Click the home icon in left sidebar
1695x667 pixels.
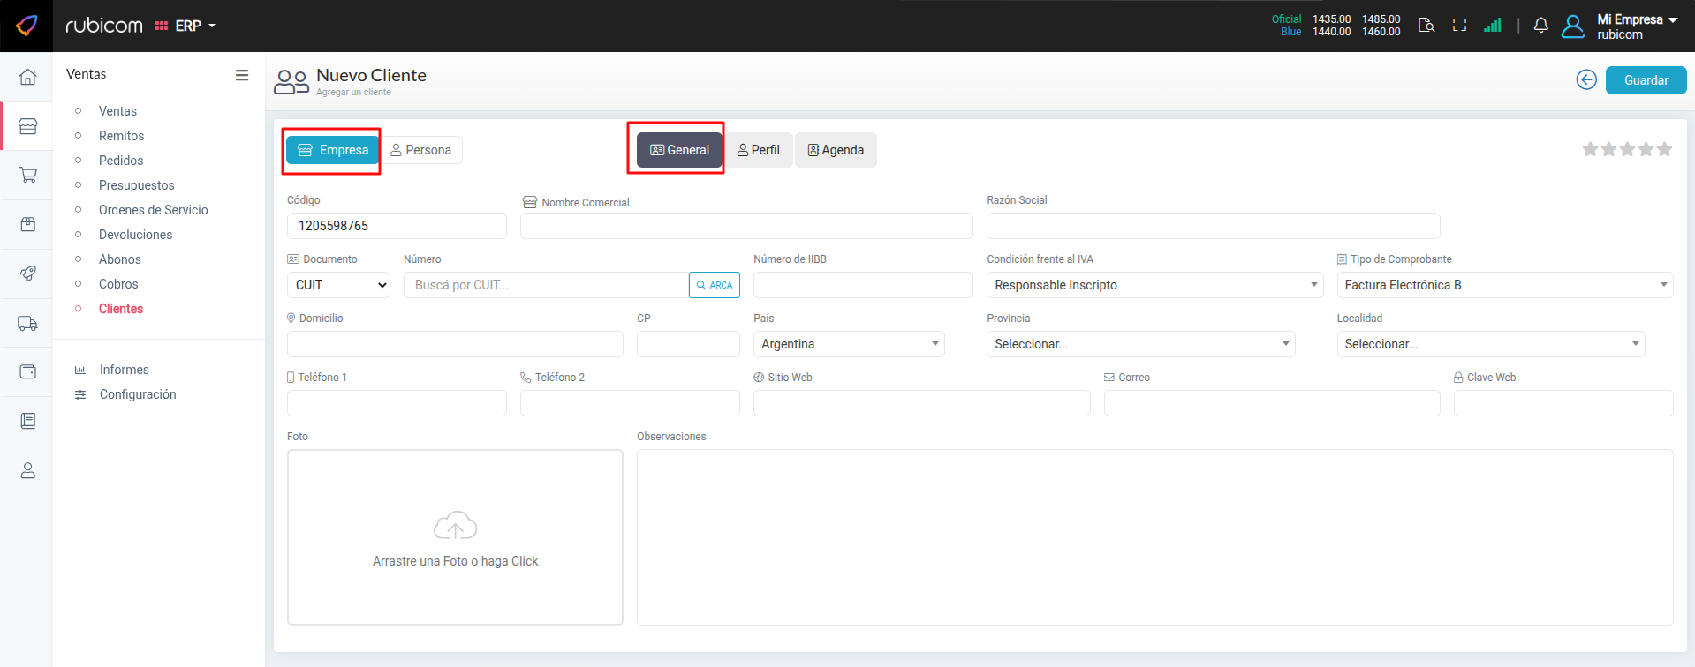(x=27, y=77)
